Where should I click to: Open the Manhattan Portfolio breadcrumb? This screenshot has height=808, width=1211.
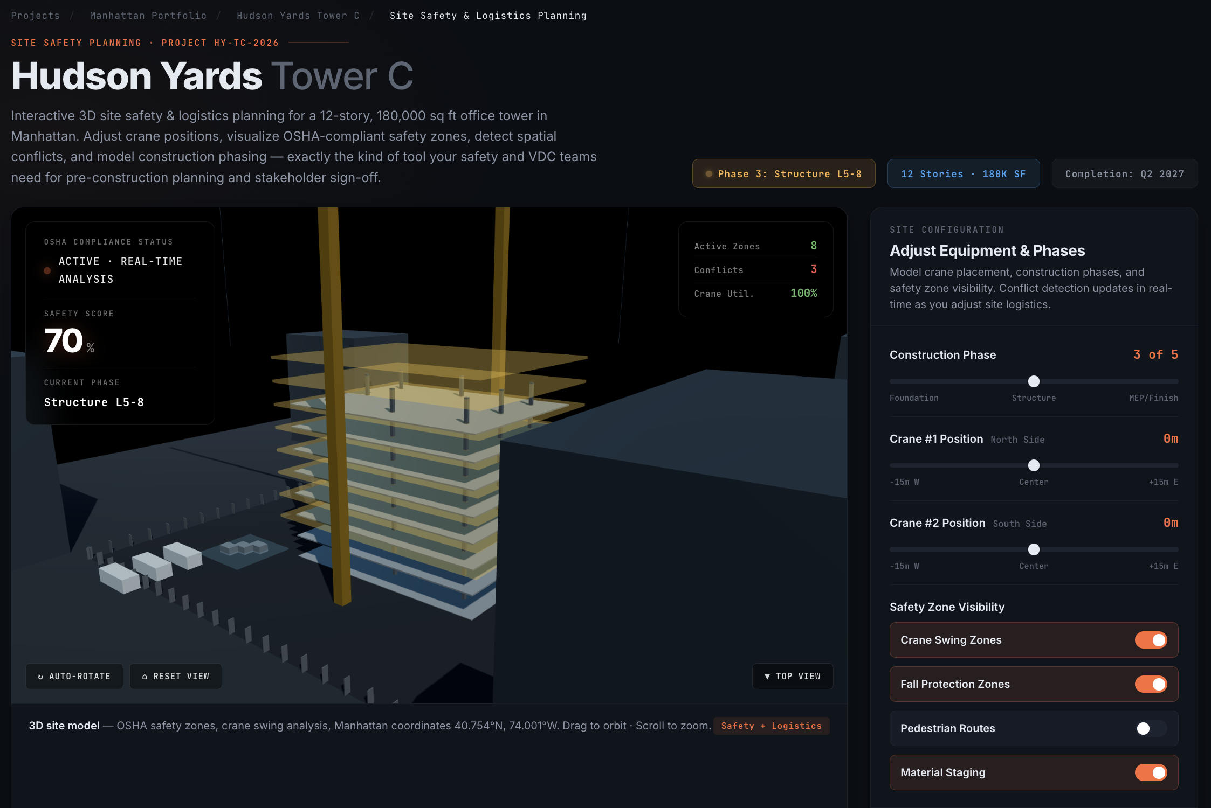click(x=148, y=16)
